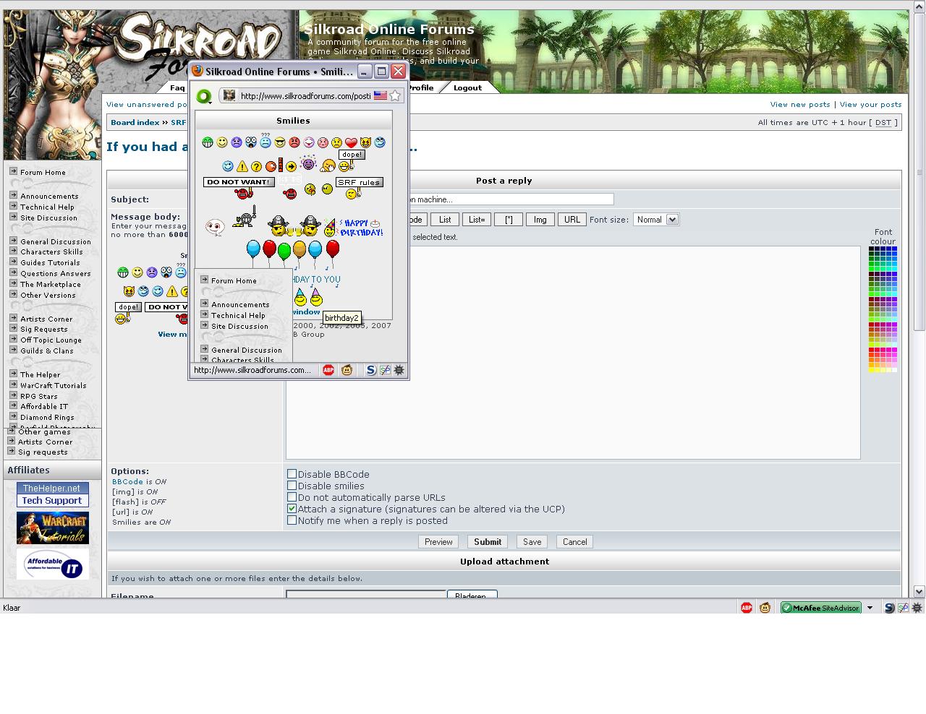Viewport: 926px width, 714px height.
Task: Uncheck the Attach a signature checkbox
Action: pos(292,509)
